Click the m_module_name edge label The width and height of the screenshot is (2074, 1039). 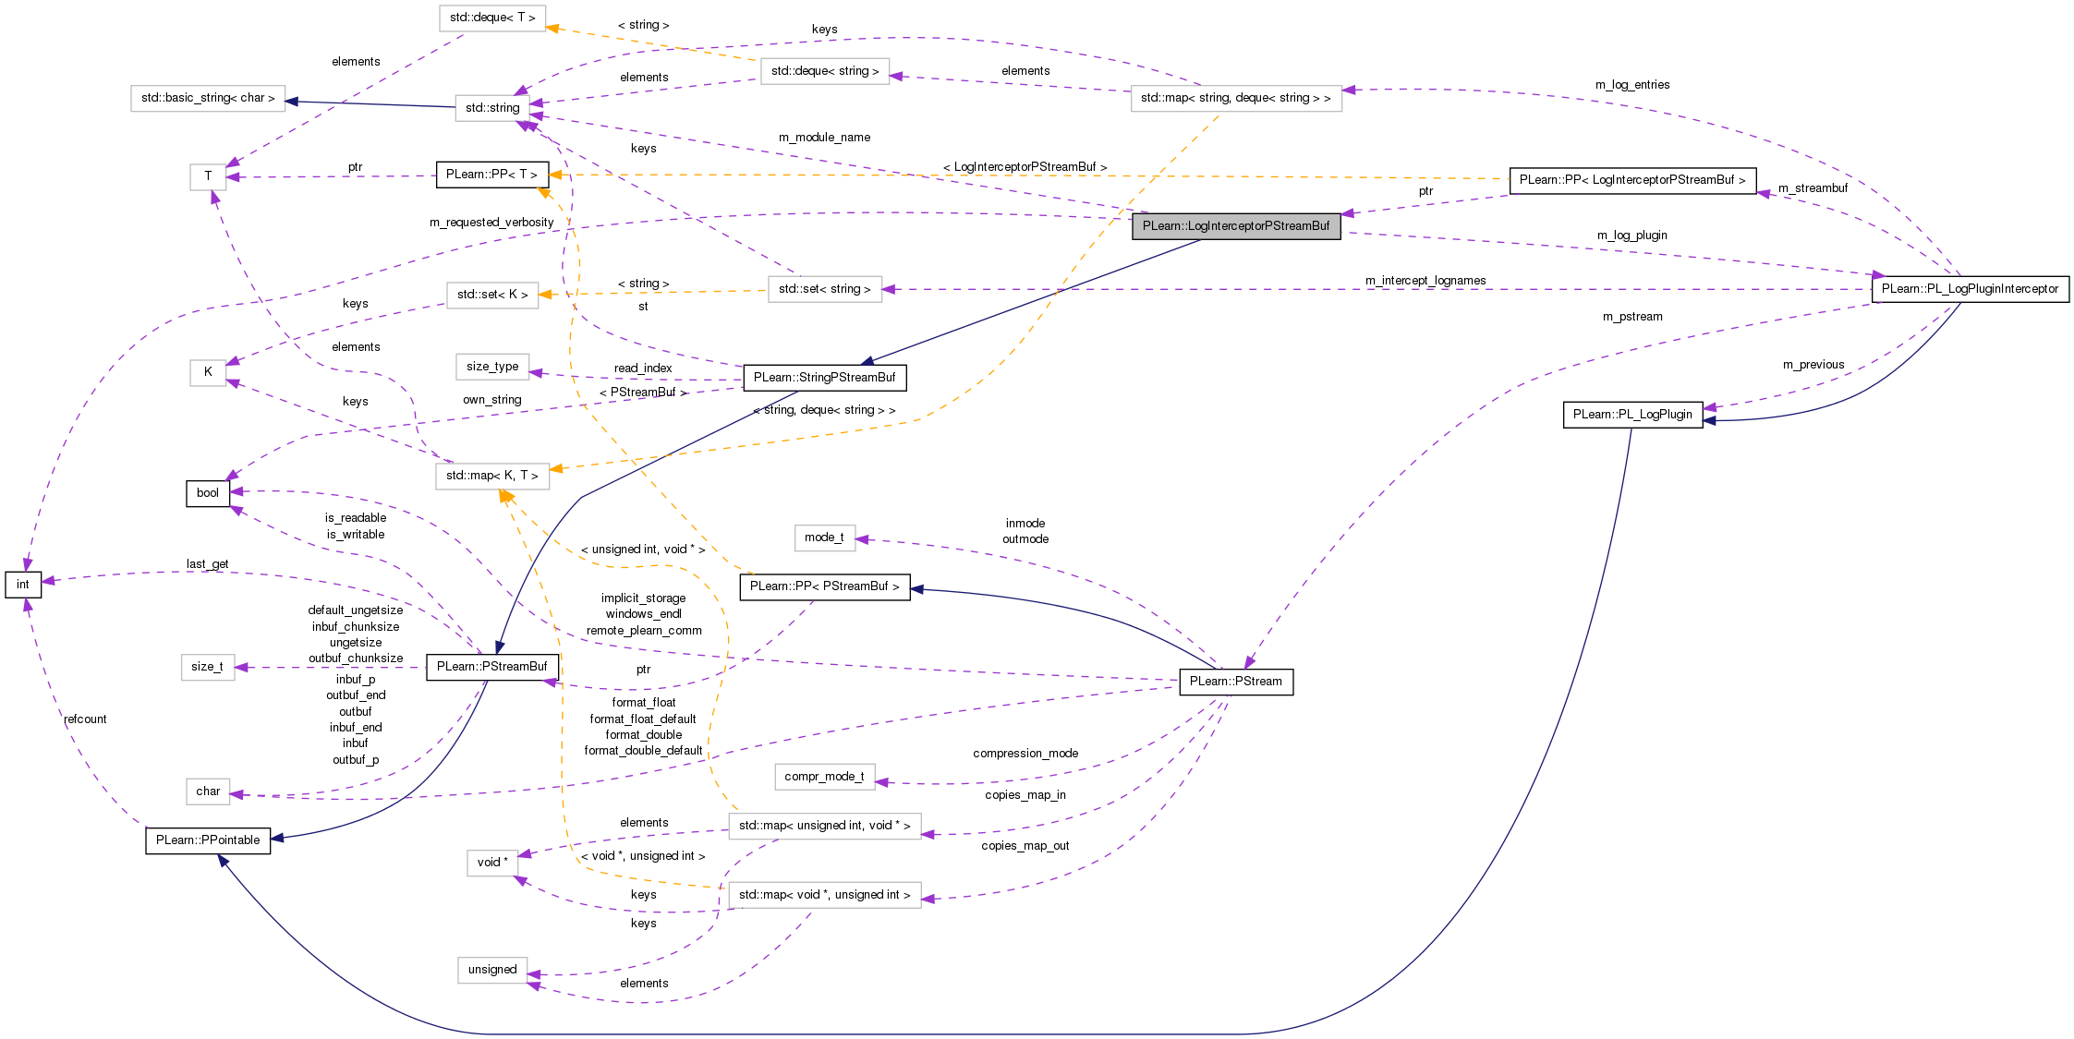(x=824, y=138)
